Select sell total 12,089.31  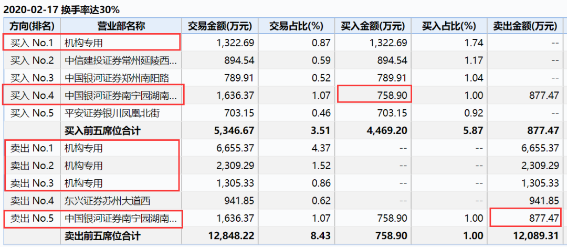point(537,236)
